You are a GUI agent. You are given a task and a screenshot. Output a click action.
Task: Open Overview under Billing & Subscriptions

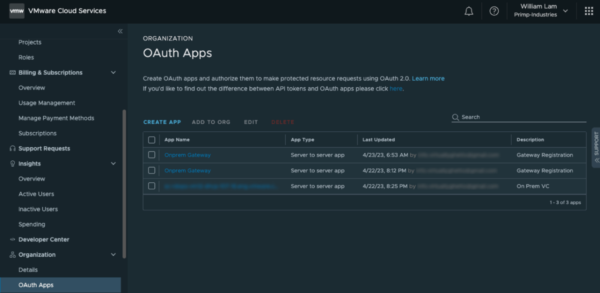pos(31,88)
